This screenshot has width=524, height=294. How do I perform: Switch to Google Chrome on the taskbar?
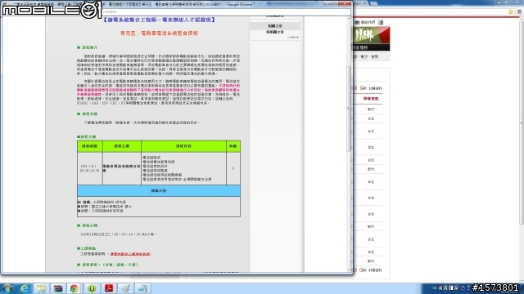75,288
